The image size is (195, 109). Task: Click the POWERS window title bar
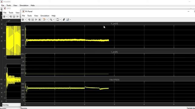[x=7, y=2]
